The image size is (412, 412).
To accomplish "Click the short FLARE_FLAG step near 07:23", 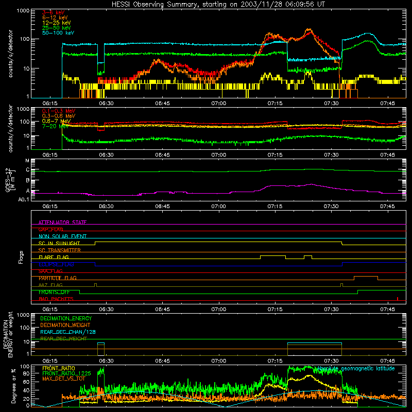I will coord(308,255).
